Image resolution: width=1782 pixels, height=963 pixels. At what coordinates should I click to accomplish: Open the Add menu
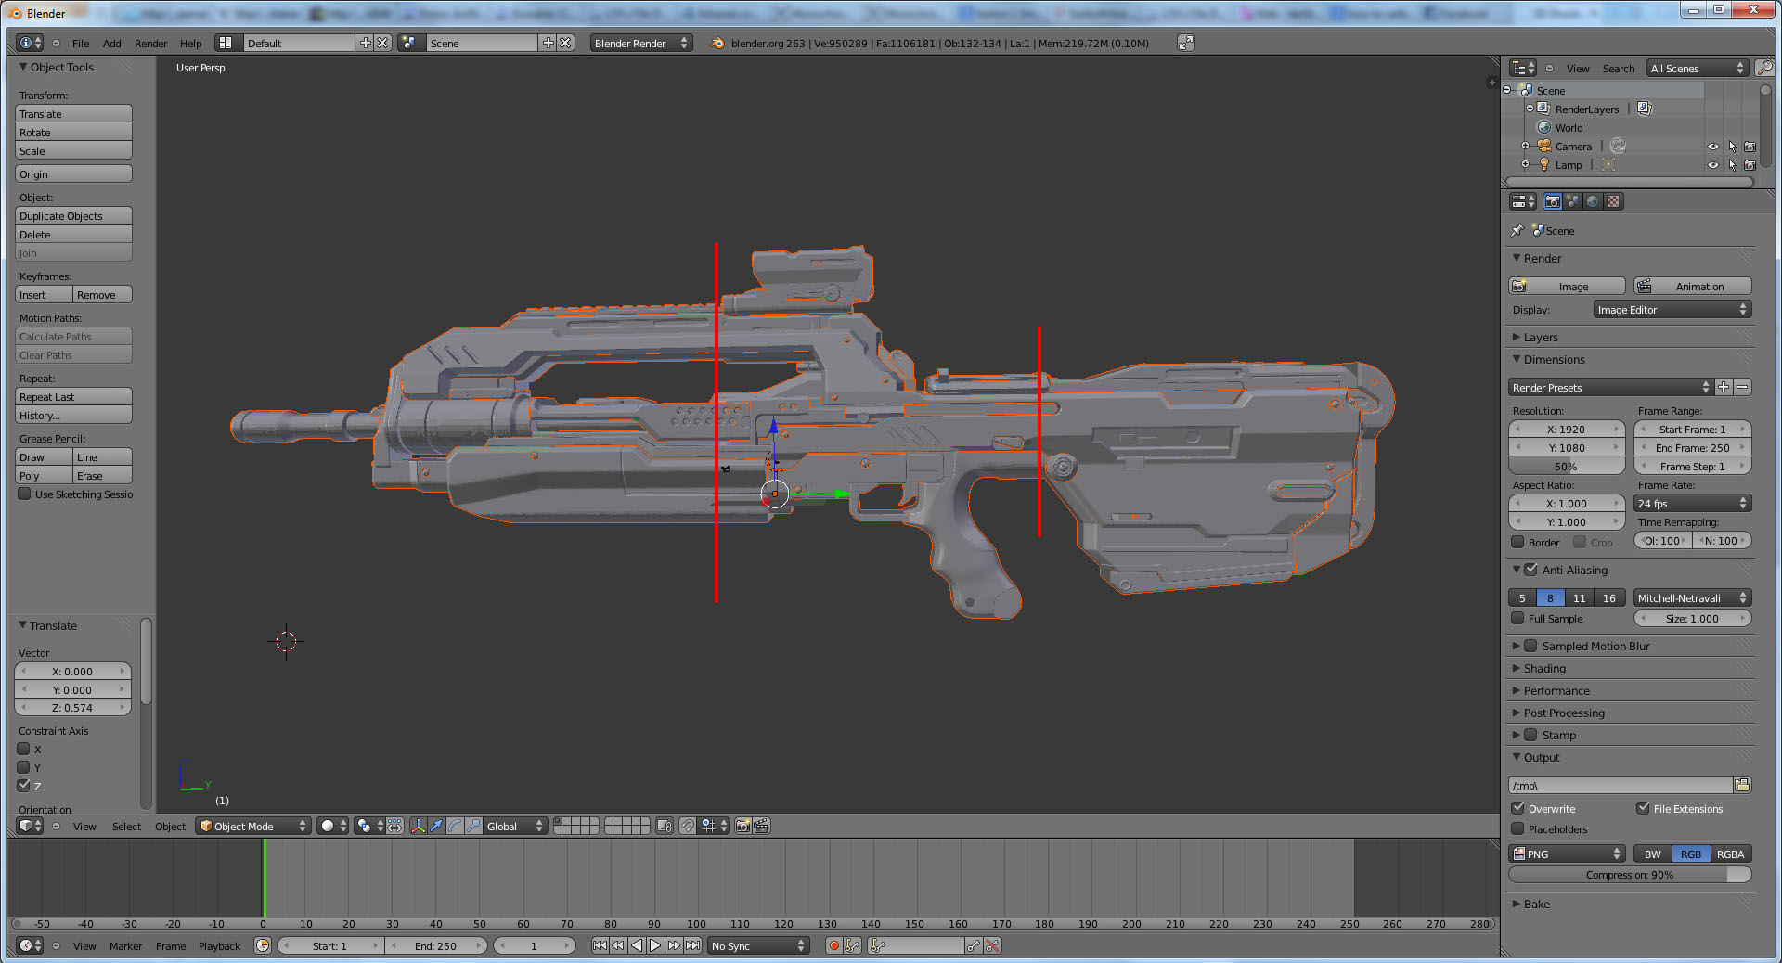click(111, 43)
